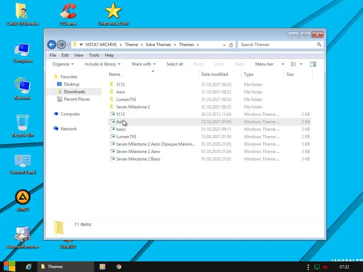Click the search magnifier icon

point(319,44)
